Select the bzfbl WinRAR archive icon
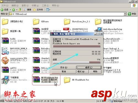 pyautogui.click(x=5, y=41)
